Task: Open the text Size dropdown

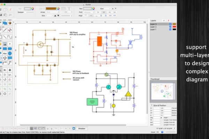Action: coord(108,9)
